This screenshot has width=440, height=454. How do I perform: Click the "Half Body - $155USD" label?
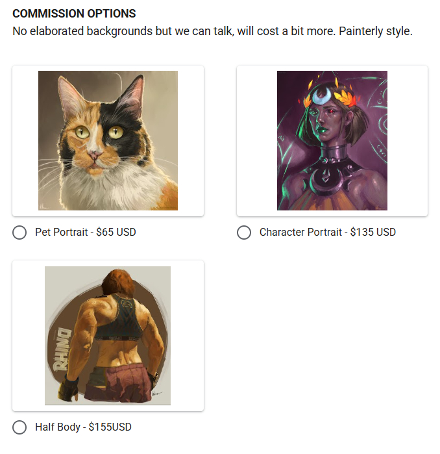(83, 427)
